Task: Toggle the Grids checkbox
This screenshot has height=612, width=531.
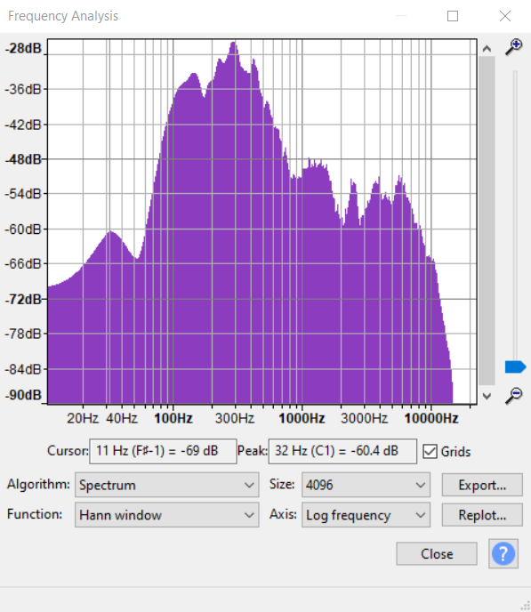Action: tap(430, 452)
